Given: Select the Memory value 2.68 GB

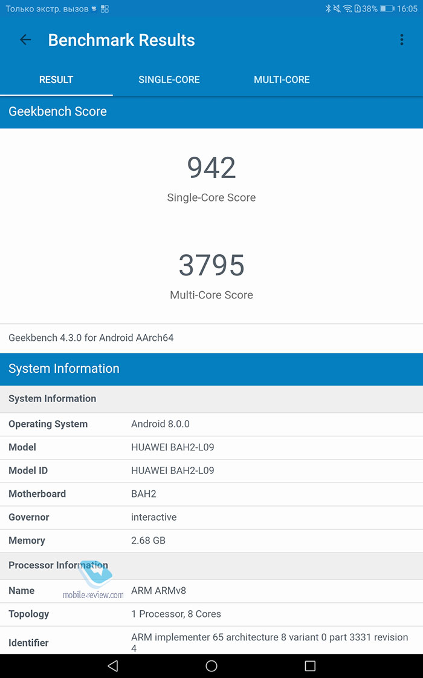Looking at the screenshot, I should tap(148, 541).
